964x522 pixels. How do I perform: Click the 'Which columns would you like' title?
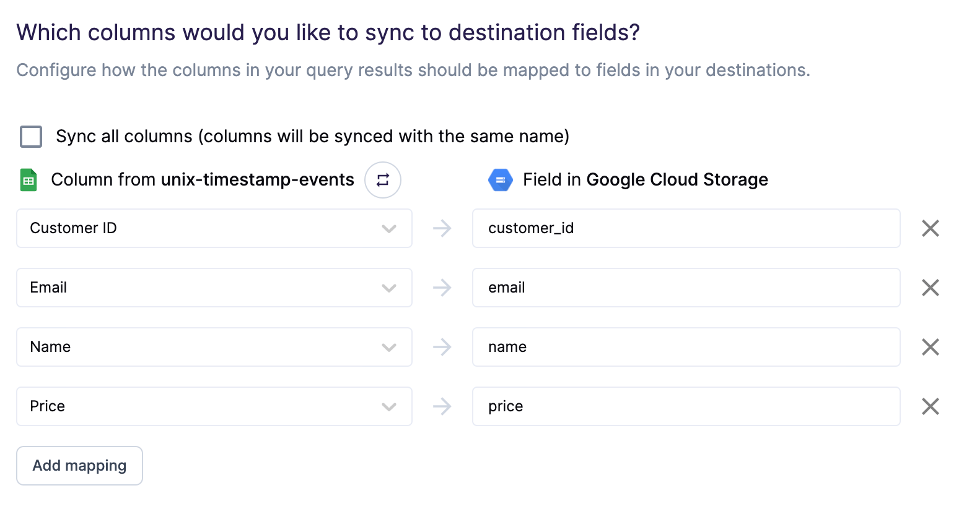click(328, 33)
